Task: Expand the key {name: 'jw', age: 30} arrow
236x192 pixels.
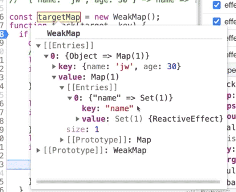Action: click(54, 67)
